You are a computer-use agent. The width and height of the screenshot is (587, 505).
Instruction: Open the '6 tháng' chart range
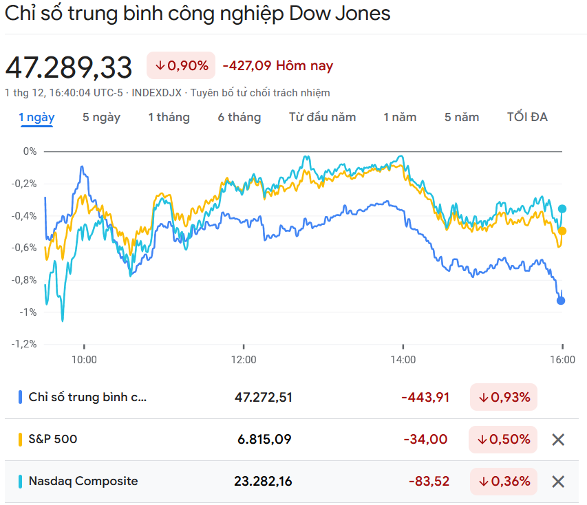(x=239, y=117)
